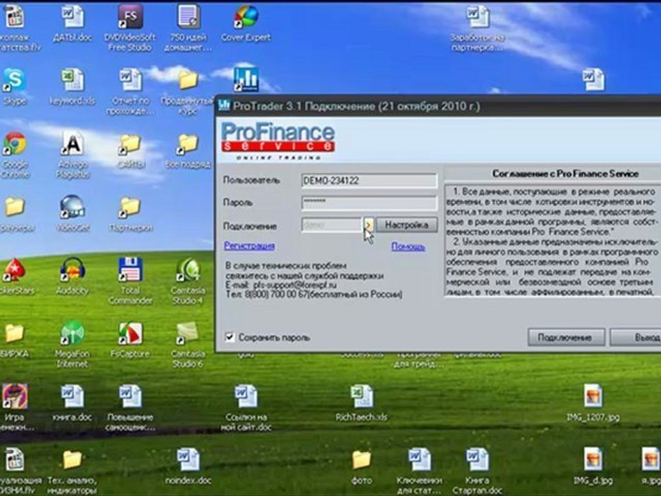
Task: Open the Помощь help link
Action: (x=408, y=247)
